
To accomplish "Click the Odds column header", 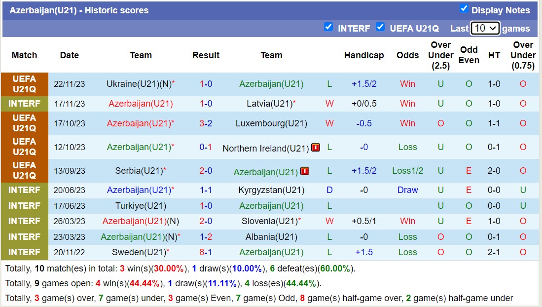I will pyautogui.click(x=407, y=55).
